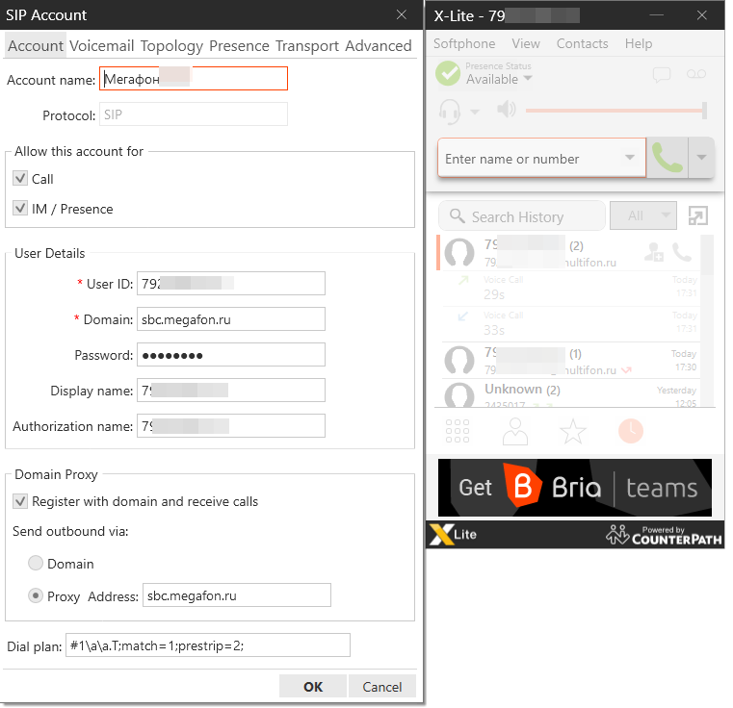This screenshot has width=733, height=708.
Task: Select the Proxy radio button
Action: pyautogui.click(x=36, y=595)
